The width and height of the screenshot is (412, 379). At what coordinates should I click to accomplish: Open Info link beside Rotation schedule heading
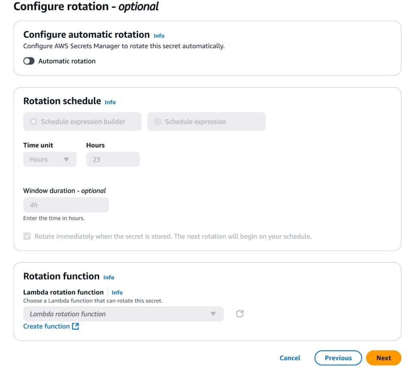coord(110,102)
